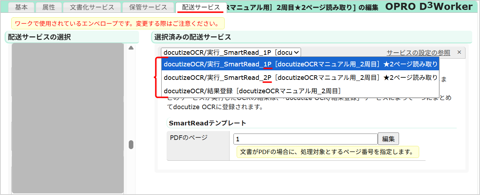
Task: Click the scroll up arrow in service list
Action: click(131, 48)
